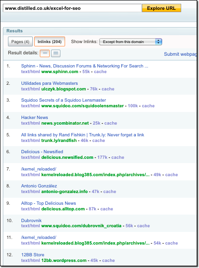Open cache for 12bb.wordpress.com
This screenshot has height=268, width=199.
point(108,261)
